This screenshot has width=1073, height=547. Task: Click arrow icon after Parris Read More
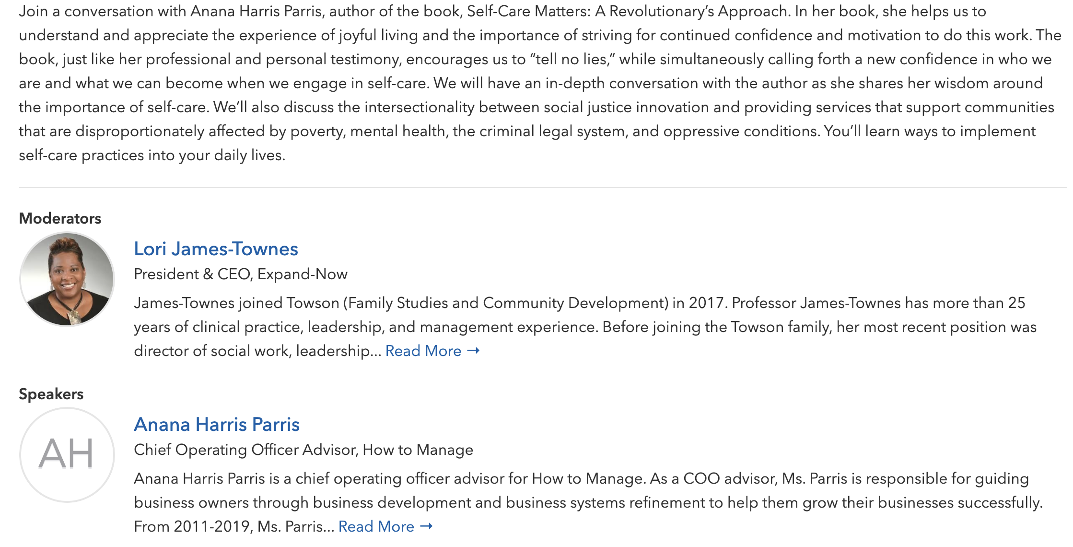tap(426, 526)
